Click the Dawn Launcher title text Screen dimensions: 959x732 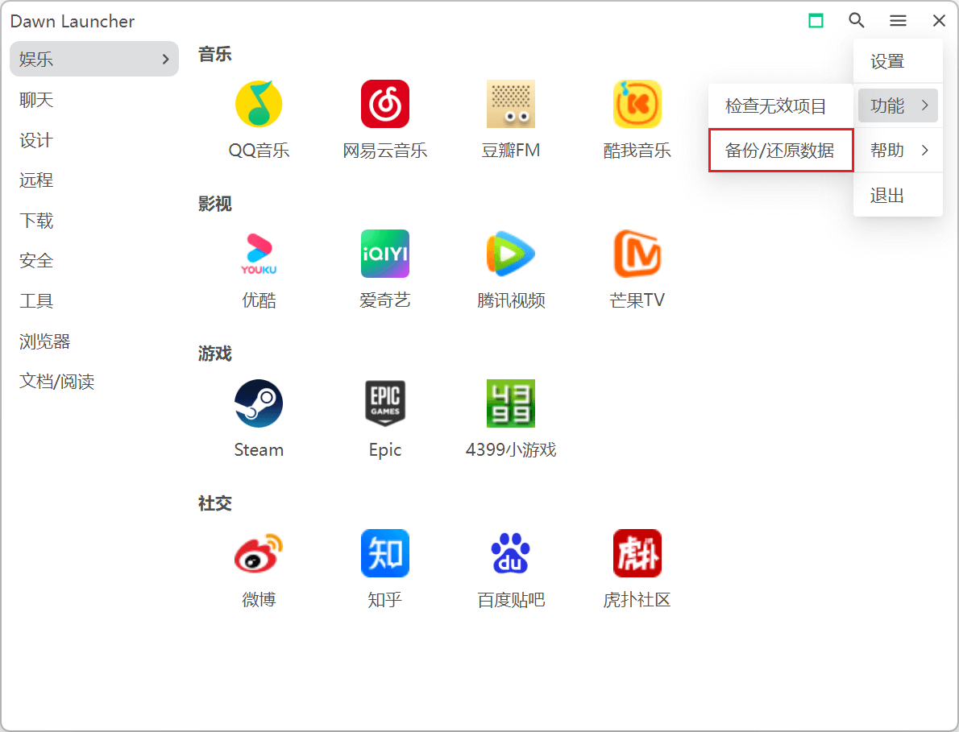73,22
